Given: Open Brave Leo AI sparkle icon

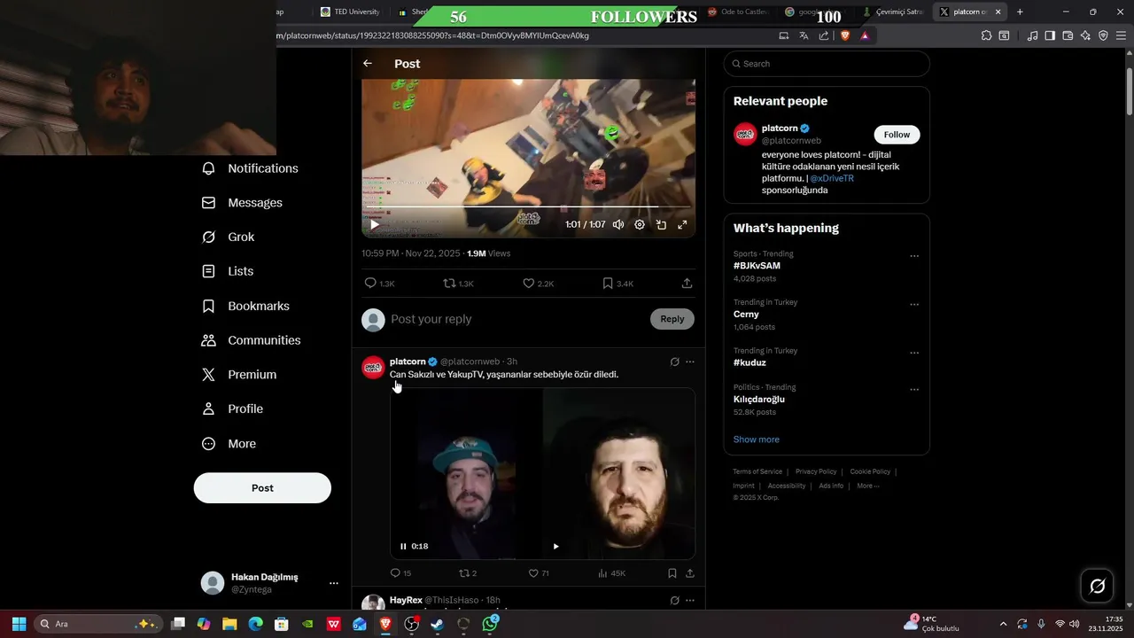Looking at the screenshot, I should point(1085,35).
